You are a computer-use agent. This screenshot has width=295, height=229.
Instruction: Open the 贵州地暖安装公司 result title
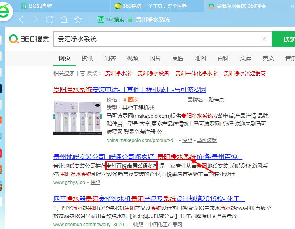[x=148, y=157]
